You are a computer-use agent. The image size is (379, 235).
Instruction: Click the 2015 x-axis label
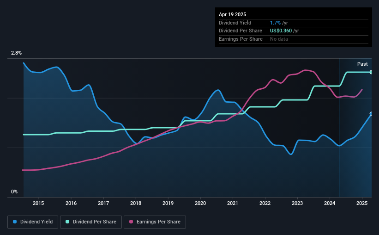pyautogui.click(x=38, y=203)
